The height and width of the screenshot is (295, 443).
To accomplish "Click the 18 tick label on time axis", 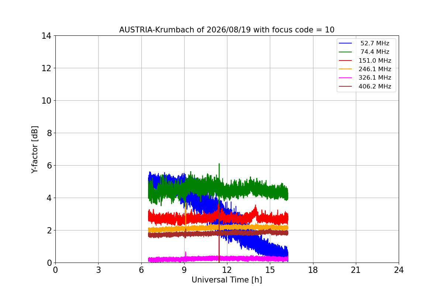I will (x=313, y=270).
